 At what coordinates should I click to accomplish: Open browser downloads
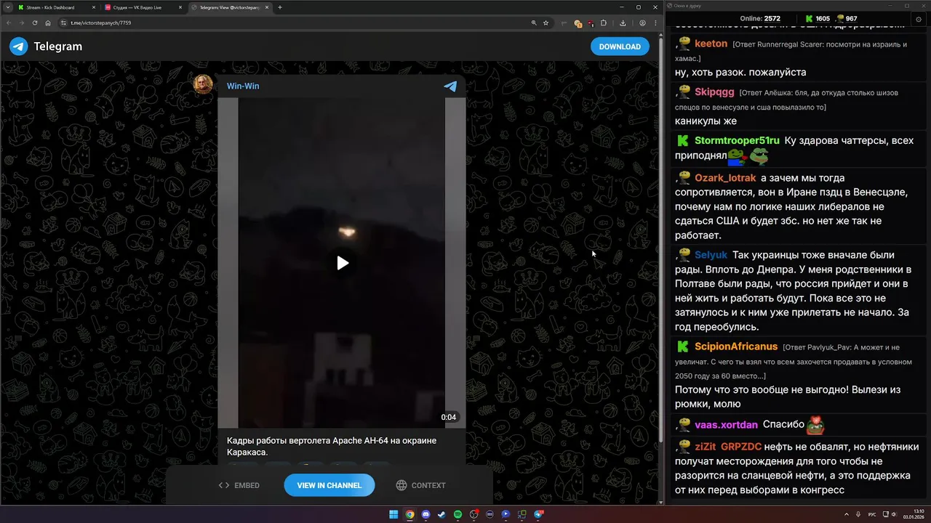point(623,23)
